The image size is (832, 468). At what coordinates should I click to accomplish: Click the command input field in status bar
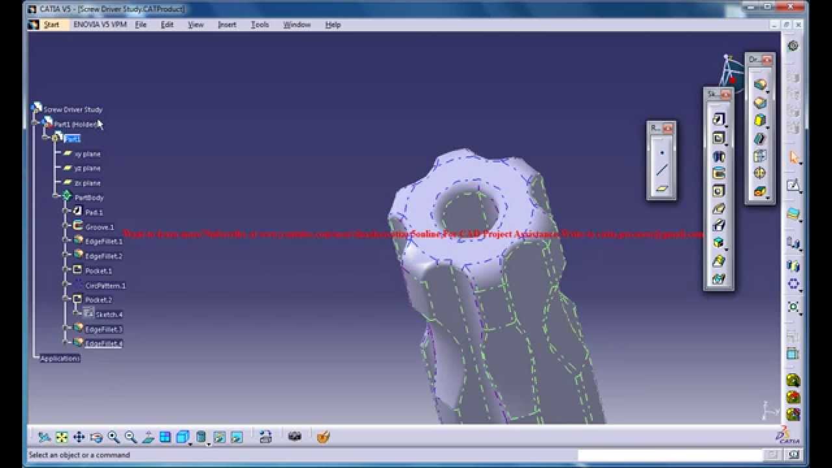(669, 455)
